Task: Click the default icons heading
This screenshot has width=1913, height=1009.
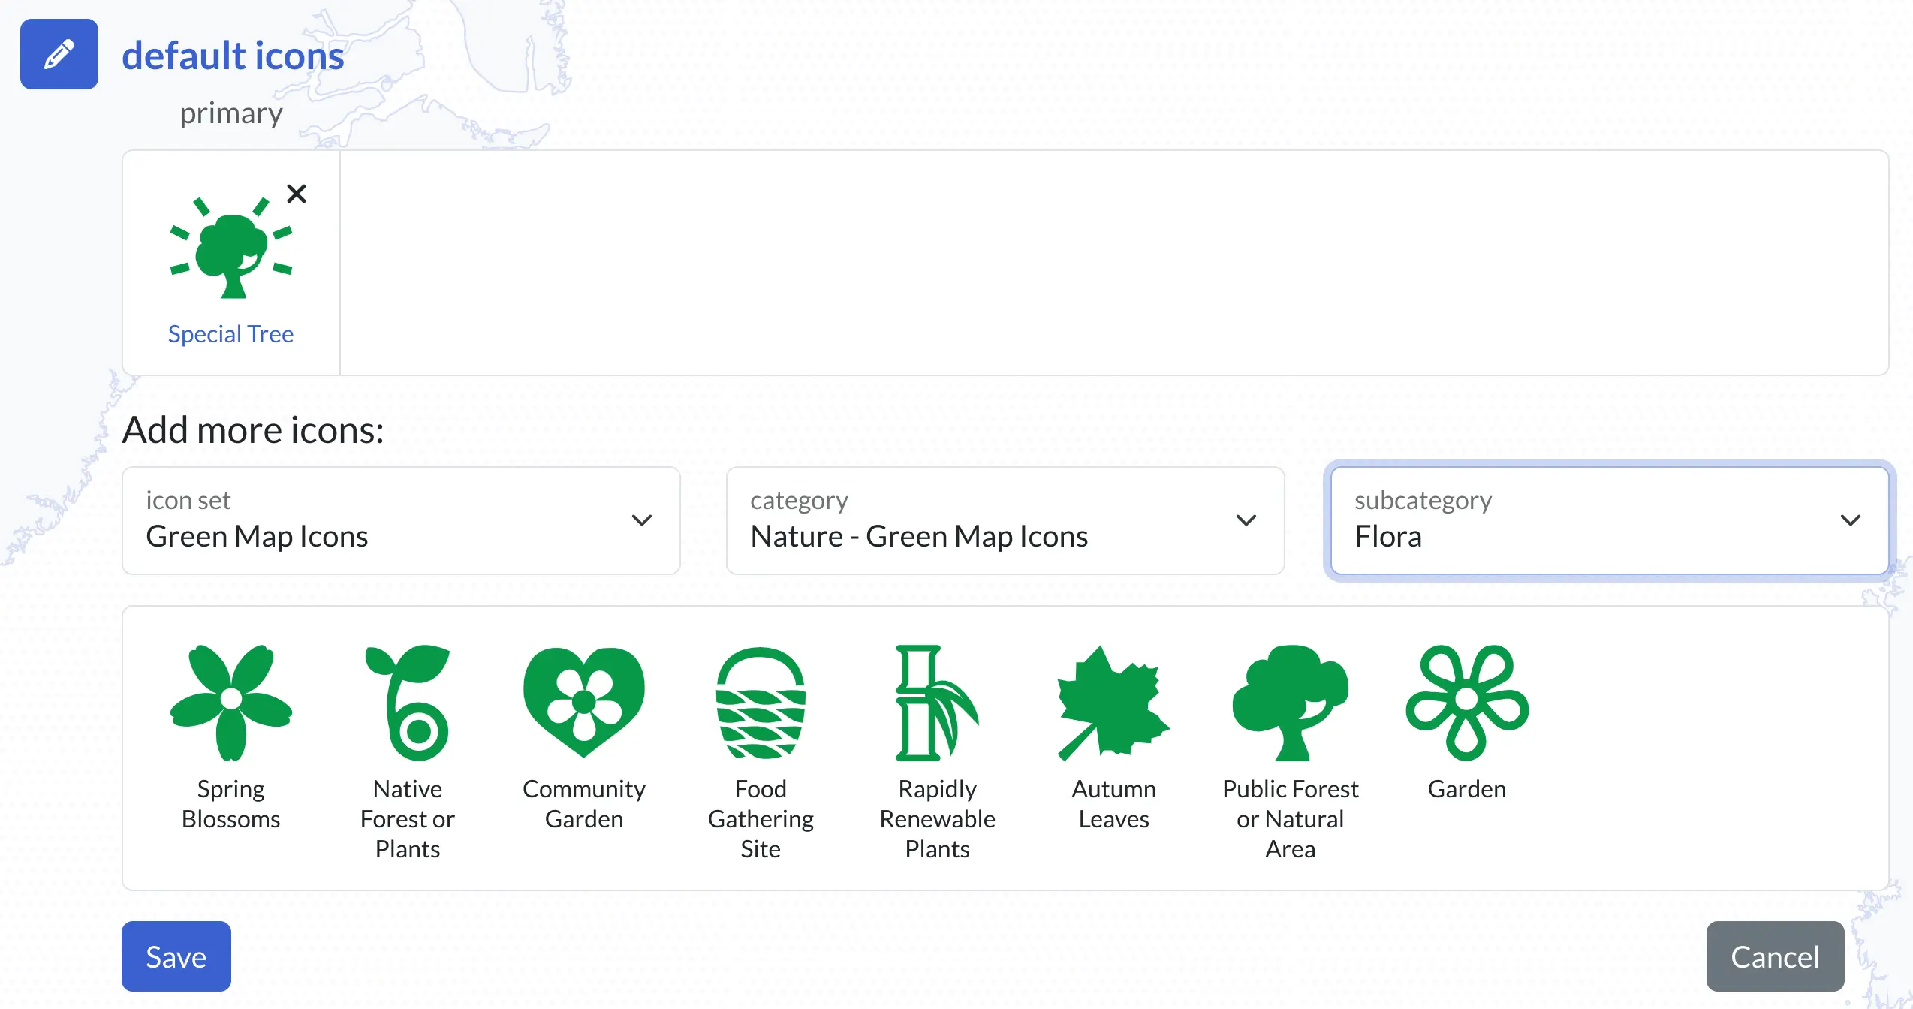Action: (233, 56)
